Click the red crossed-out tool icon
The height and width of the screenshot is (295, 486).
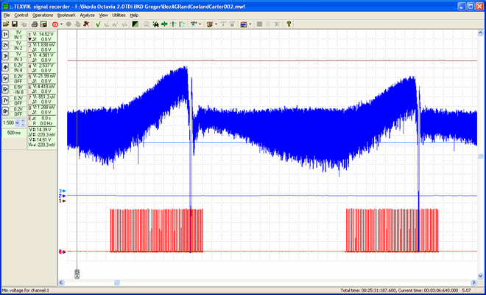pyautogui.click(x=86, y=24)
